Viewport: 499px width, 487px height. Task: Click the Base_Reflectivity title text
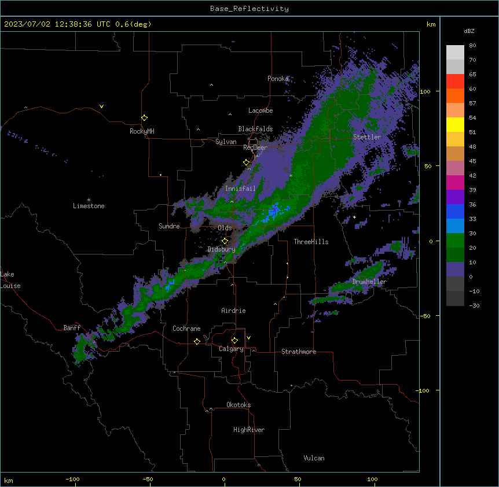pyautogui.click(x=249, y=9)
